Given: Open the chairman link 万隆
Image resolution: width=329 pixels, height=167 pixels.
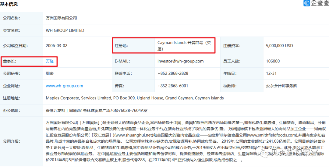Looking at the screenshot, I should click(50, 61).
